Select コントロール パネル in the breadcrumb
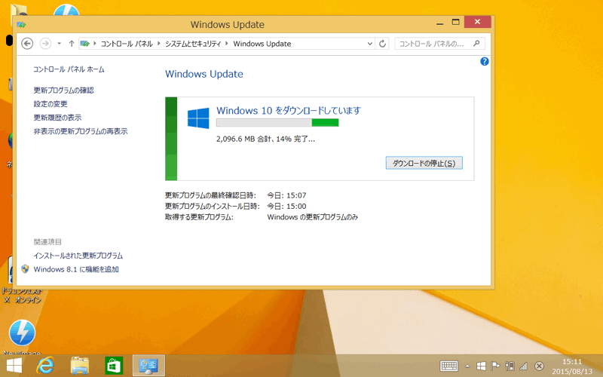This screenshot has height=377, width=603. click(x=127, y=44)
